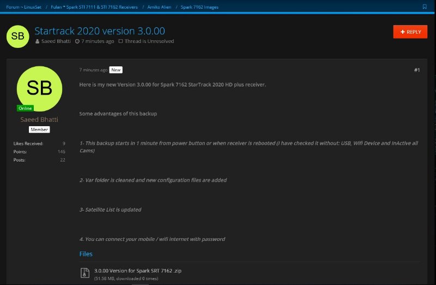Click the zip file icon under Files
Viewport: 436px width, 285px height.
tap(84, 272)
